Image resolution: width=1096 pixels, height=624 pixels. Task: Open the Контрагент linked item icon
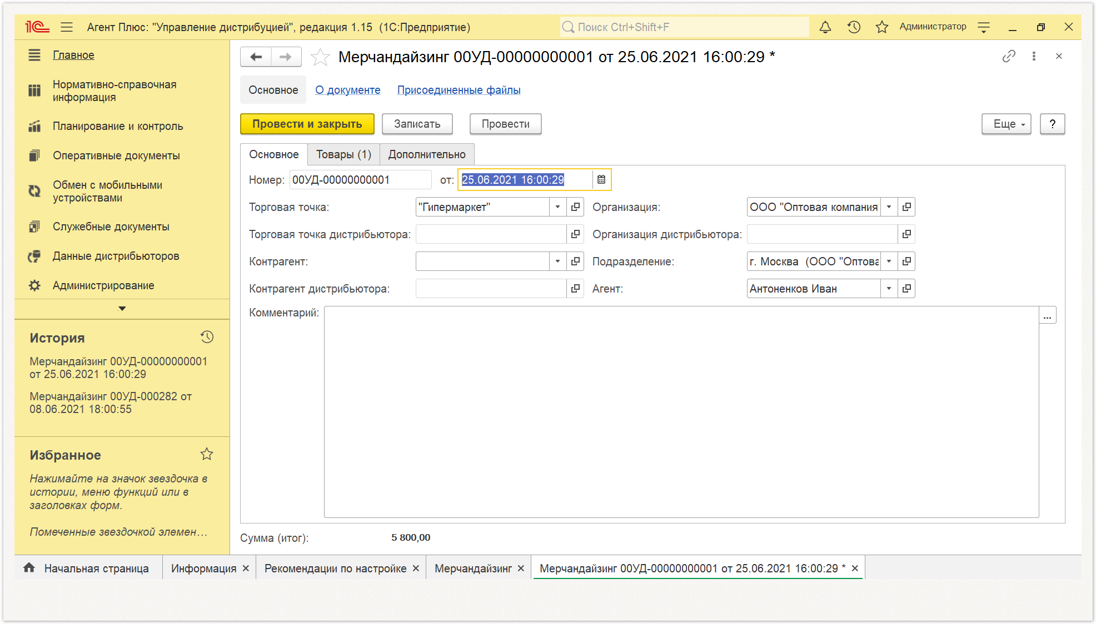pyautogui.click(x=575, y=261)
